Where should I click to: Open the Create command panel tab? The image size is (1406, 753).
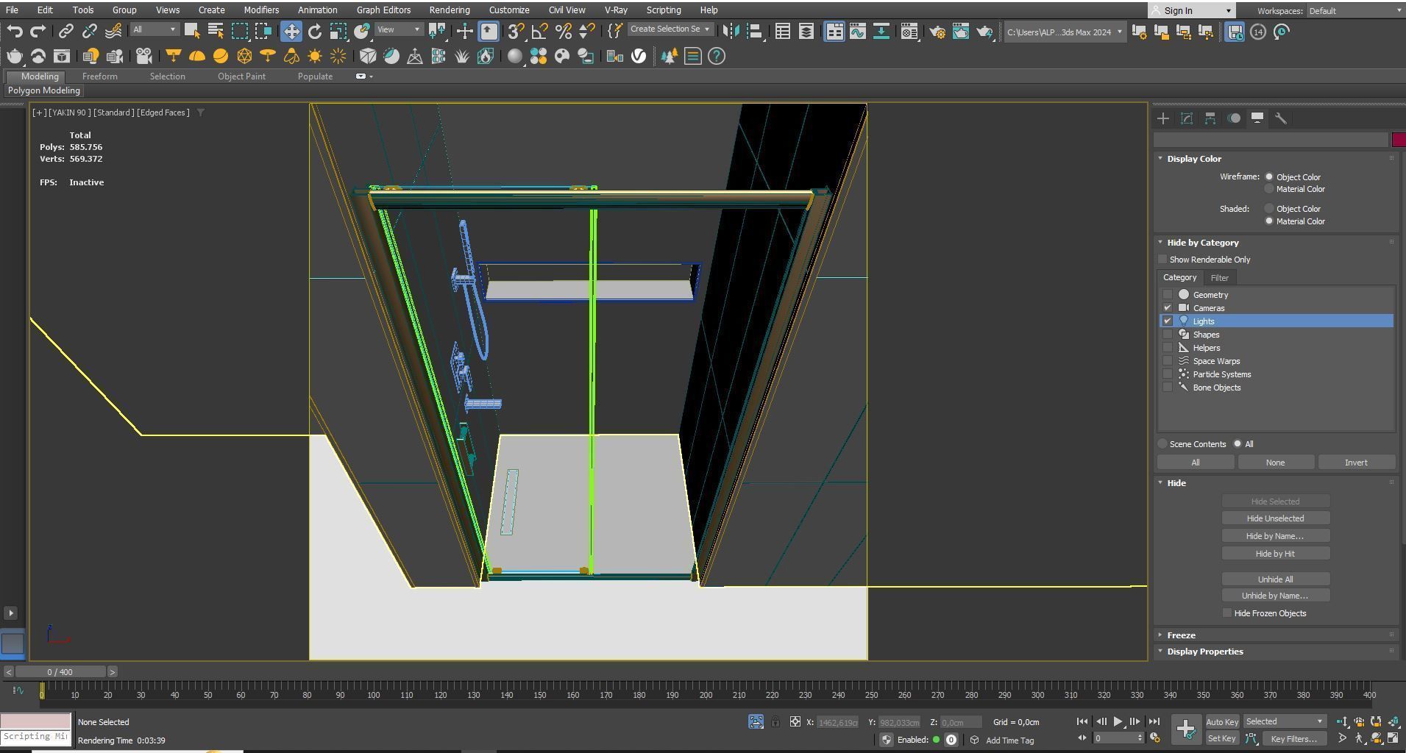[x=1163, y=118]
